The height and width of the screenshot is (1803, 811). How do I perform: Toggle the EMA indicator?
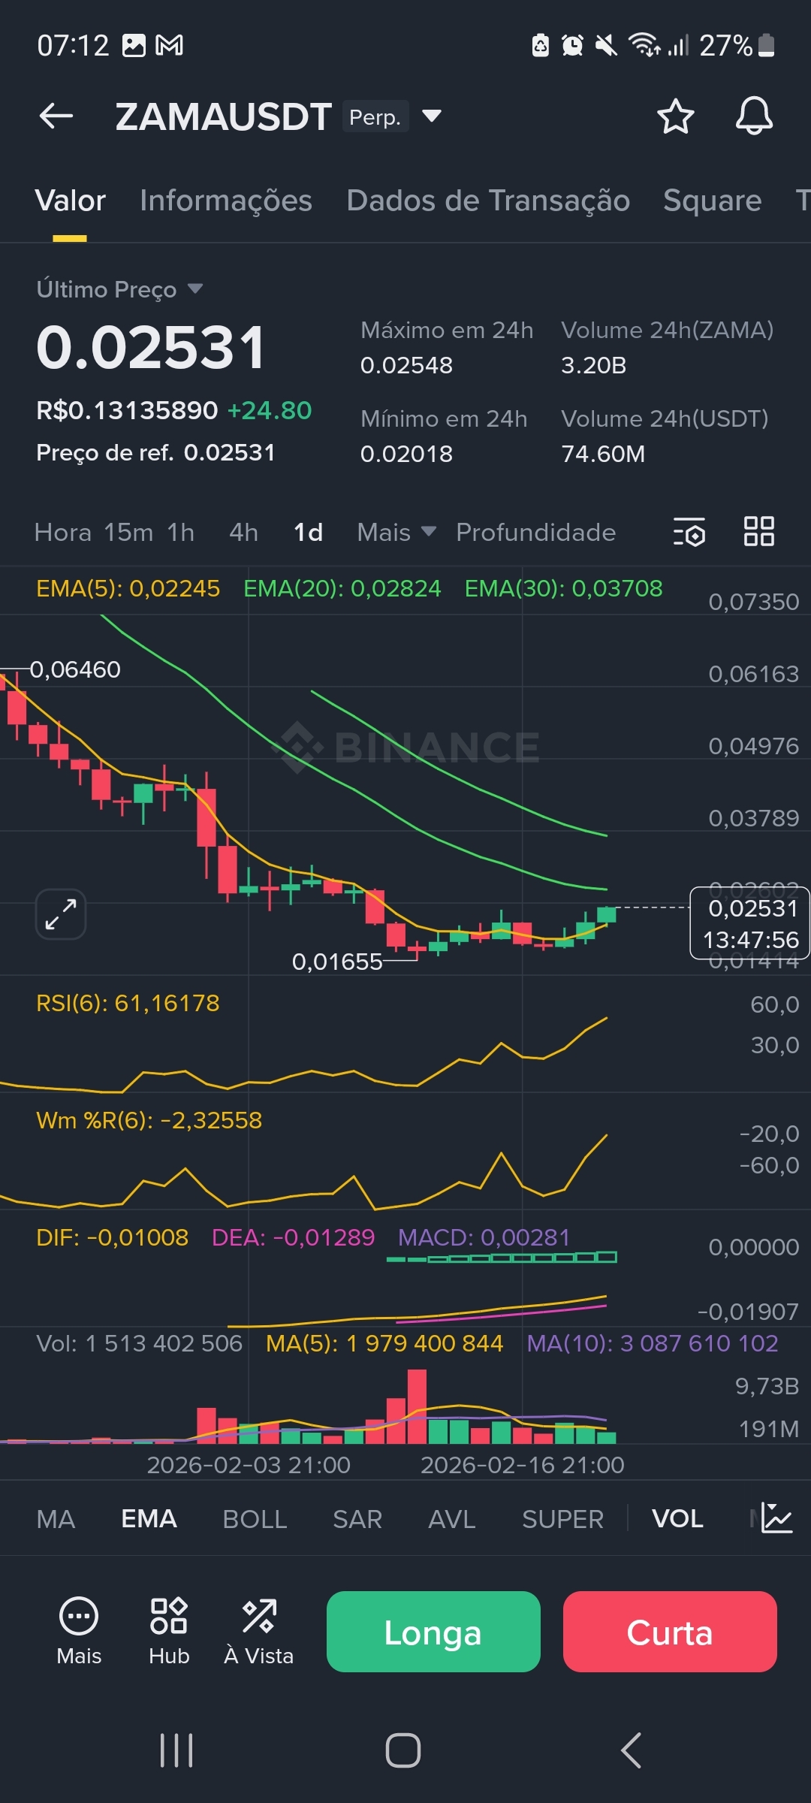point(149,1519)
